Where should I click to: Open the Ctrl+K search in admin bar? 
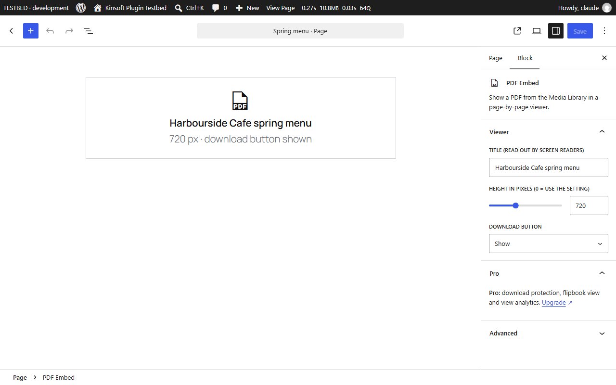pyautogui.click(x=189, y=8)
